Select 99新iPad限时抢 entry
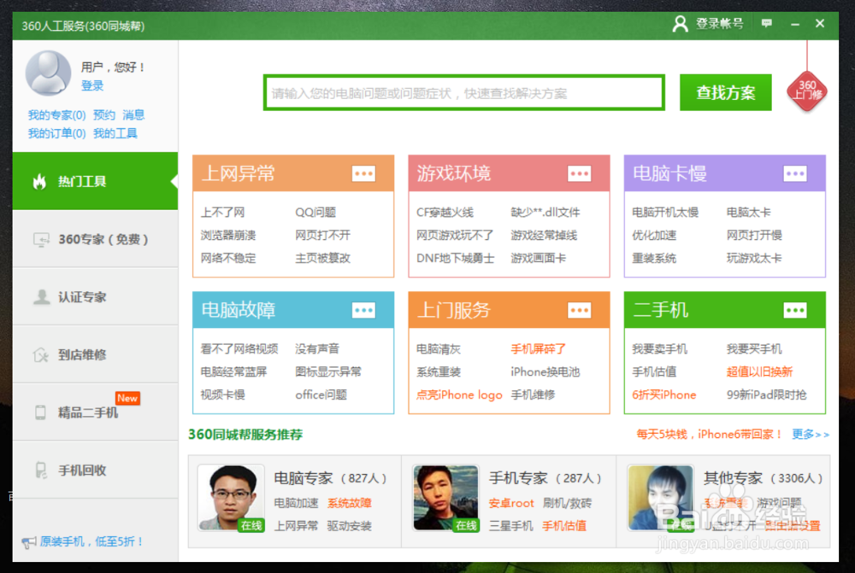Image resolution: width=855 pixels, height=573 pixels. (x=767, y=395)
